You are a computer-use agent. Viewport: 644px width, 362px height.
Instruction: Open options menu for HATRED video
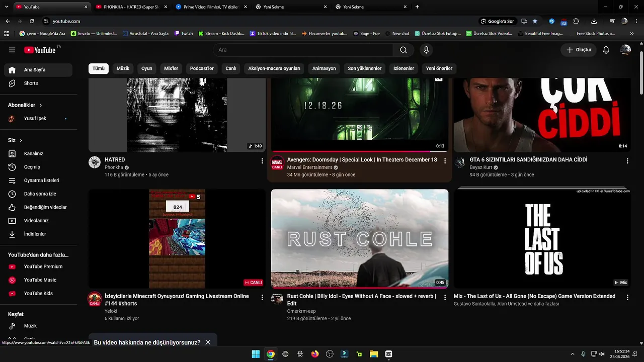point(262,161)
